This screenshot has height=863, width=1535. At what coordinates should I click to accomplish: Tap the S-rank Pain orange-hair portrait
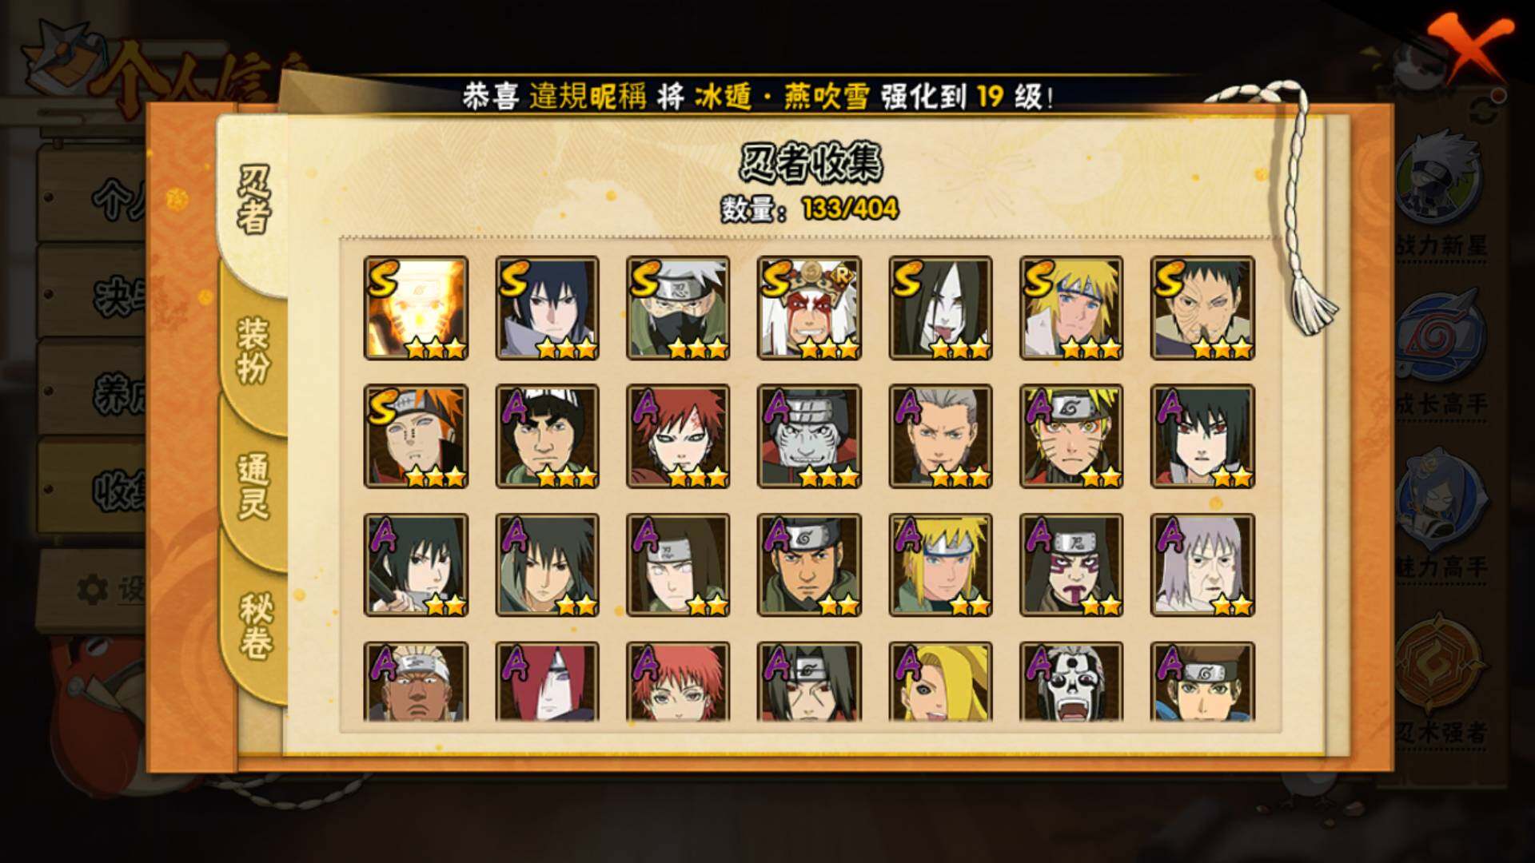click(x=416, y=436)
